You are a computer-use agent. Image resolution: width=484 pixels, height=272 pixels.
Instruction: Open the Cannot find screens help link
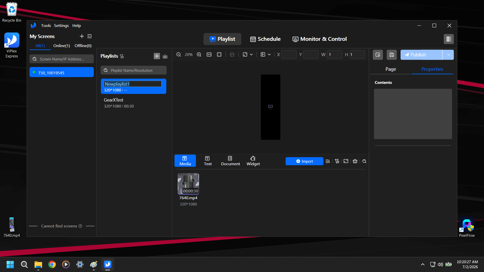click(x=62, y=226)
